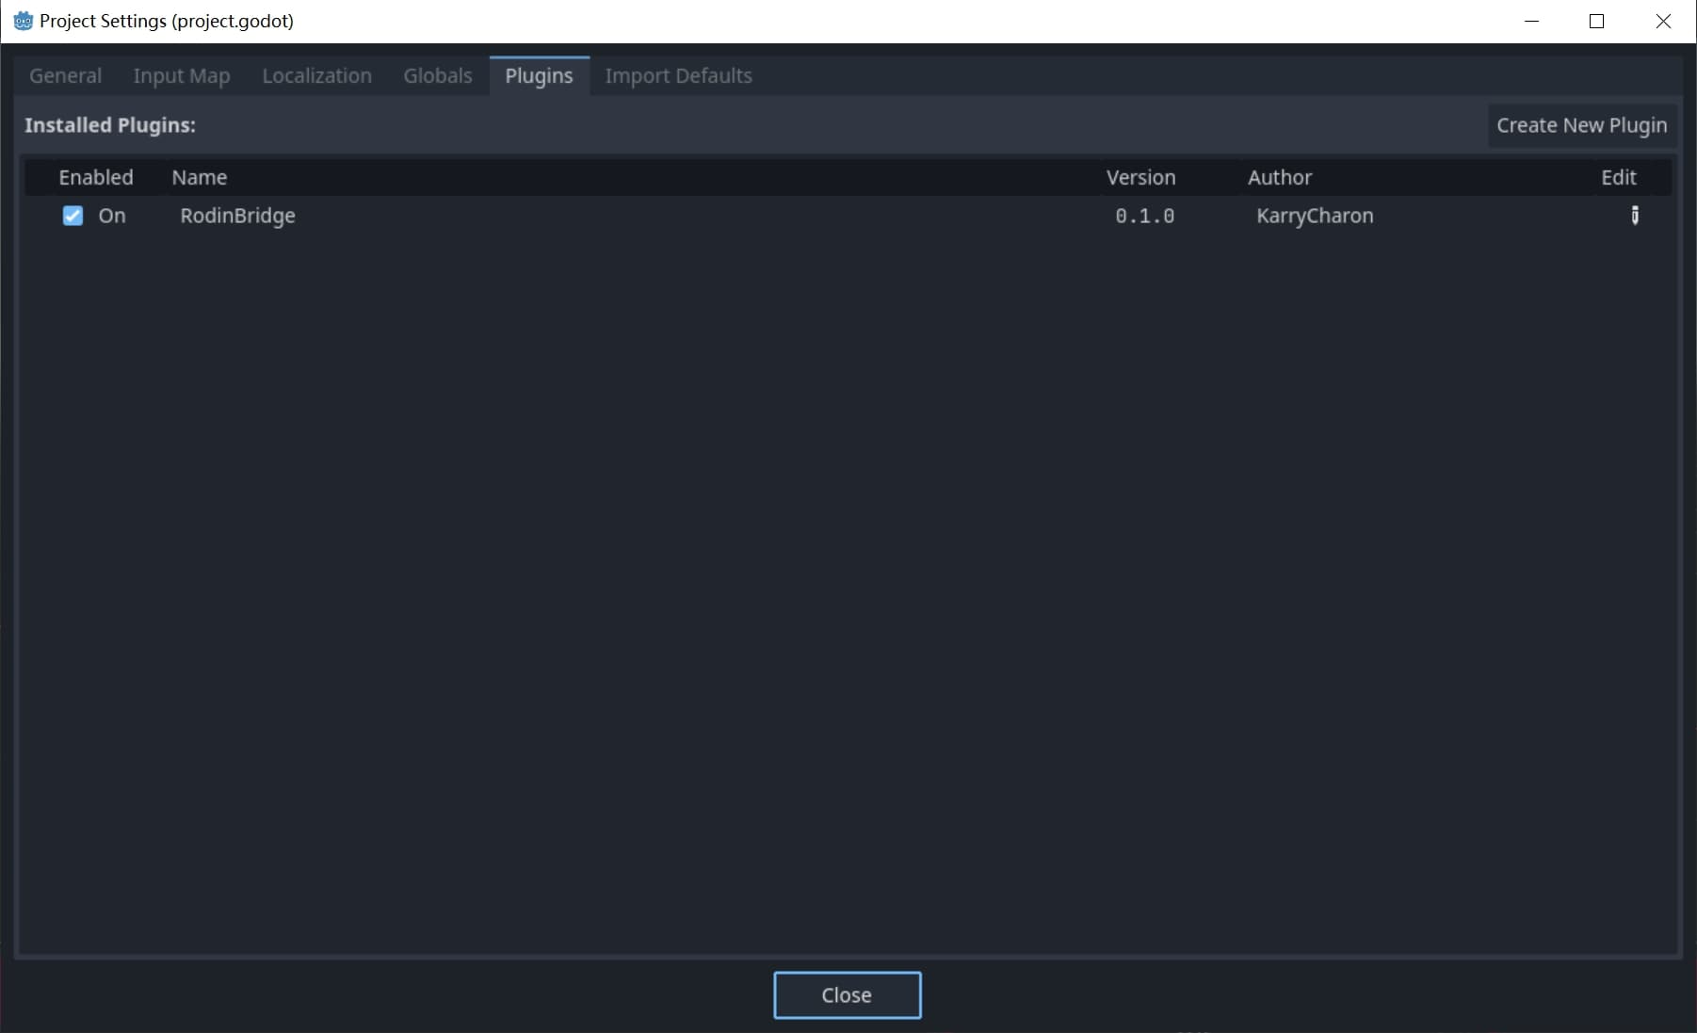Open the Input Map tab
Image resolution: width=1697 pixels, height=1033 pixels.
point(182,75)
